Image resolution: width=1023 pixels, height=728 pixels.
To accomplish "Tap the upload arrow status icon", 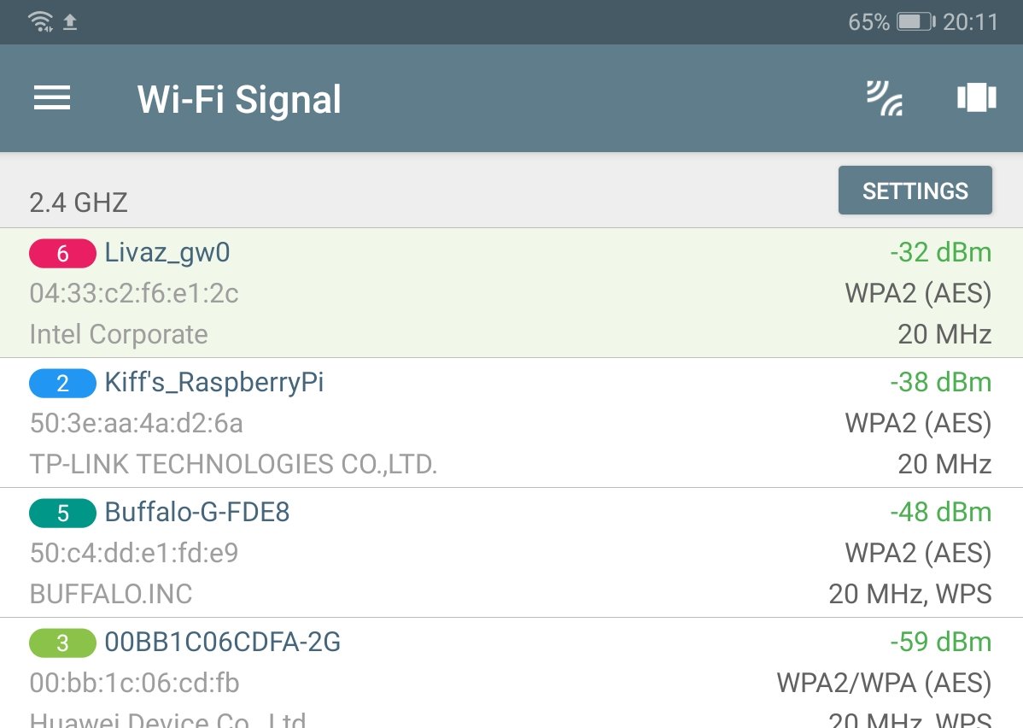I will [70, 22].
